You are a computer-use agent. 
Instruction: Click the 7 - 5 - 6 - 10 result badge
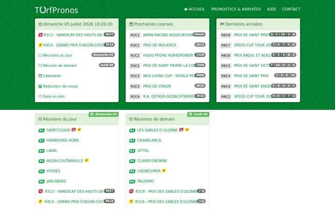click(x=285, y=75)
